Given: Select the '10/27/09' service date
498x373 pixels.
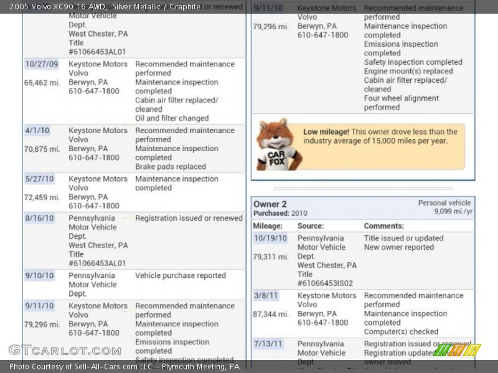Looking at the screenshot, I should pos(42,64).
